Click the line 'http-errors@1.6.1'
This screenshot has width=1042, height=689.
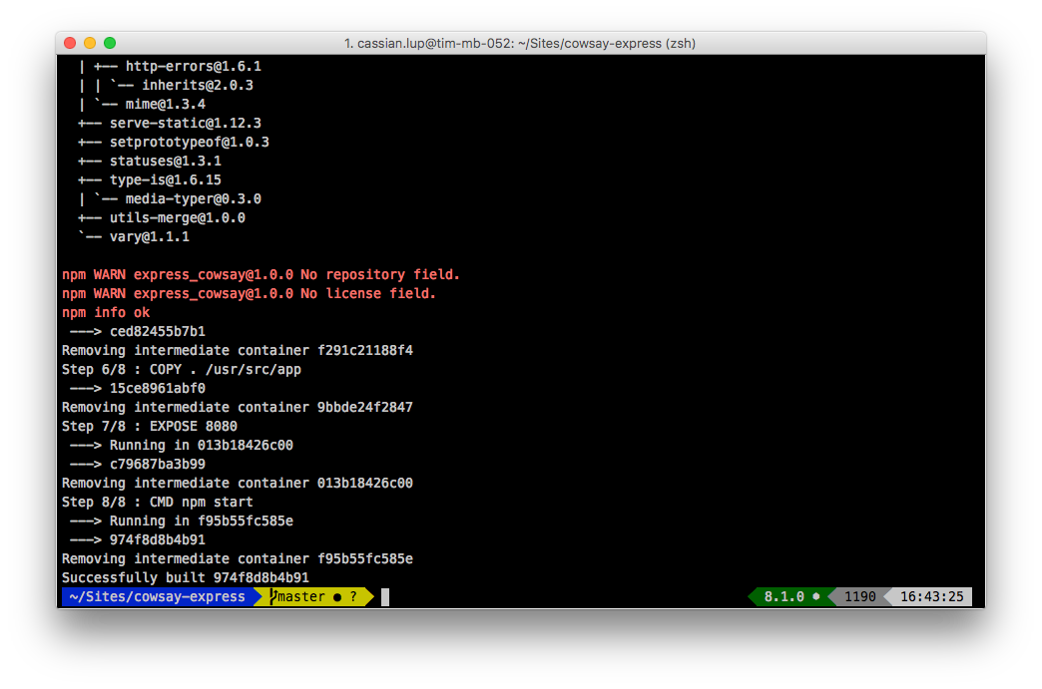tap(194, 67)
